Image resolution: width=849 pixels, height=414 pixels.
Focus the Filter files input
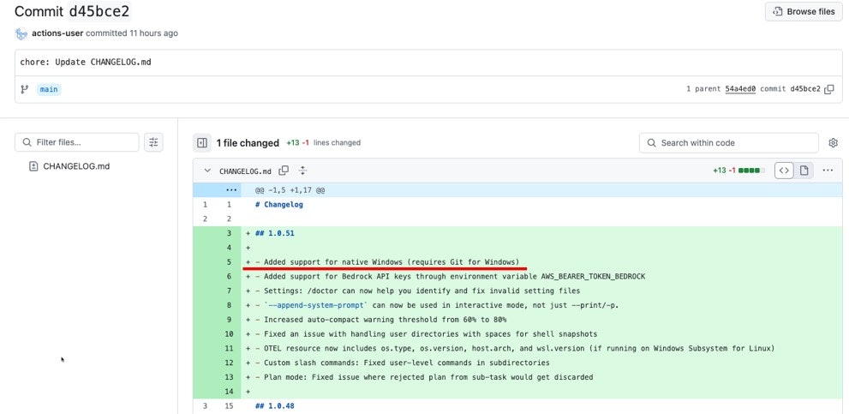pos(77,142)
